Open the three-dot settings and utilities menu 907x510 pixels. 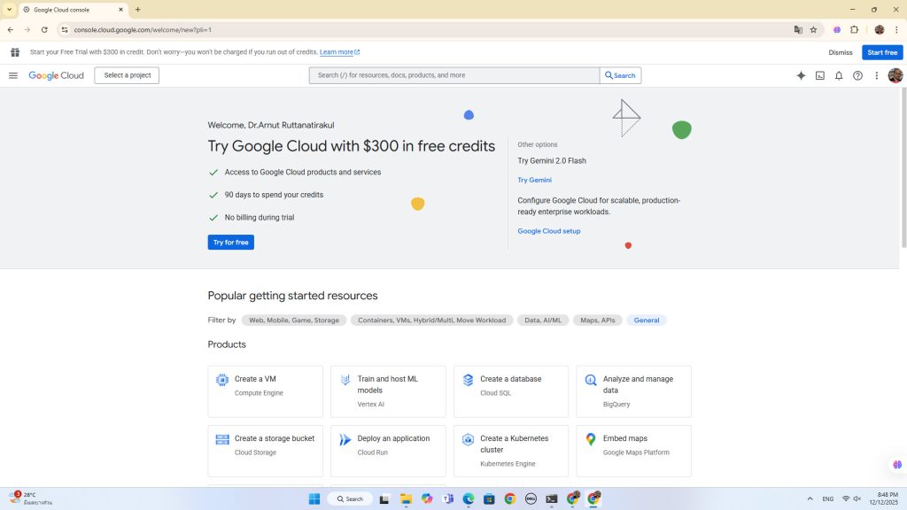point(877,75)
